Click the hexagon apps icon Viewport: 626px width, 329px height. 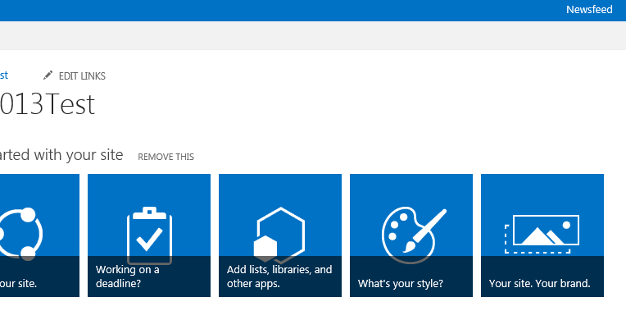pyautogui.click(x=279, y=235)
